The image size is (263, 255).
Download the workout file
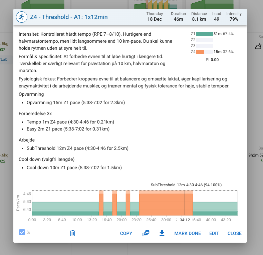pyautogui.click(x=162, y=233)
